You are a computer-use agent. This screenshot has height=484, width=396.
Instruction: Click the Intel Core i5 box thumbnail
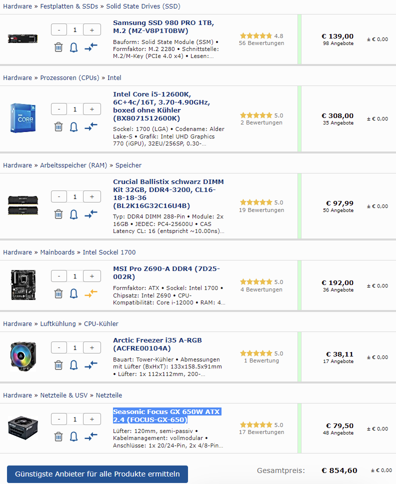click(x=23, y=118)
